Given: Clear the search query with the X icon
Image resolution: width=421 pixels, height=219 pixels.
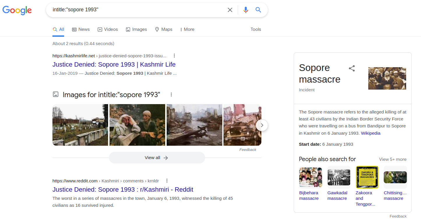Looking at the screenshot, I should [x=230, y=10].
